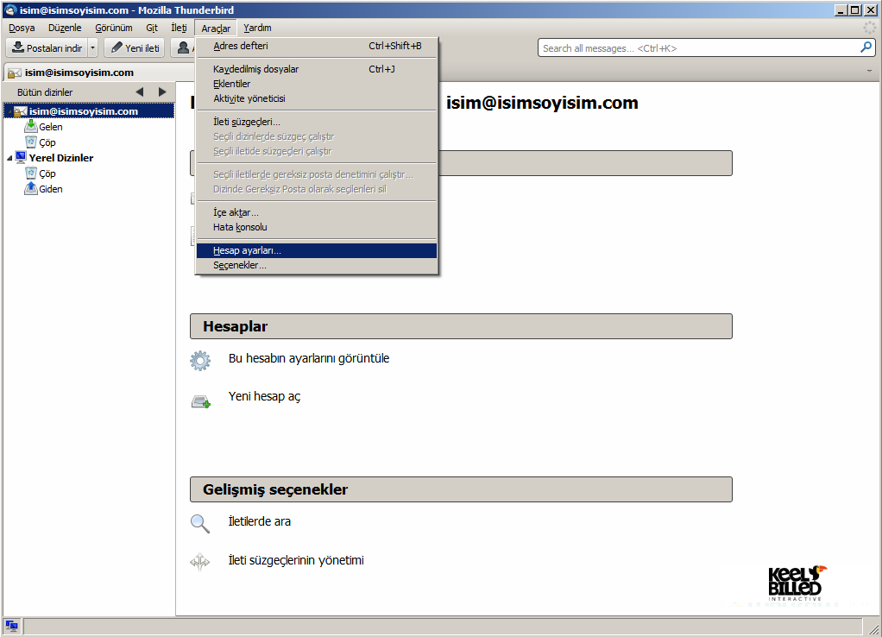Click the Postaları indir download button
Image resolution: width=882 pixels, height=637 pixels.
47,47
